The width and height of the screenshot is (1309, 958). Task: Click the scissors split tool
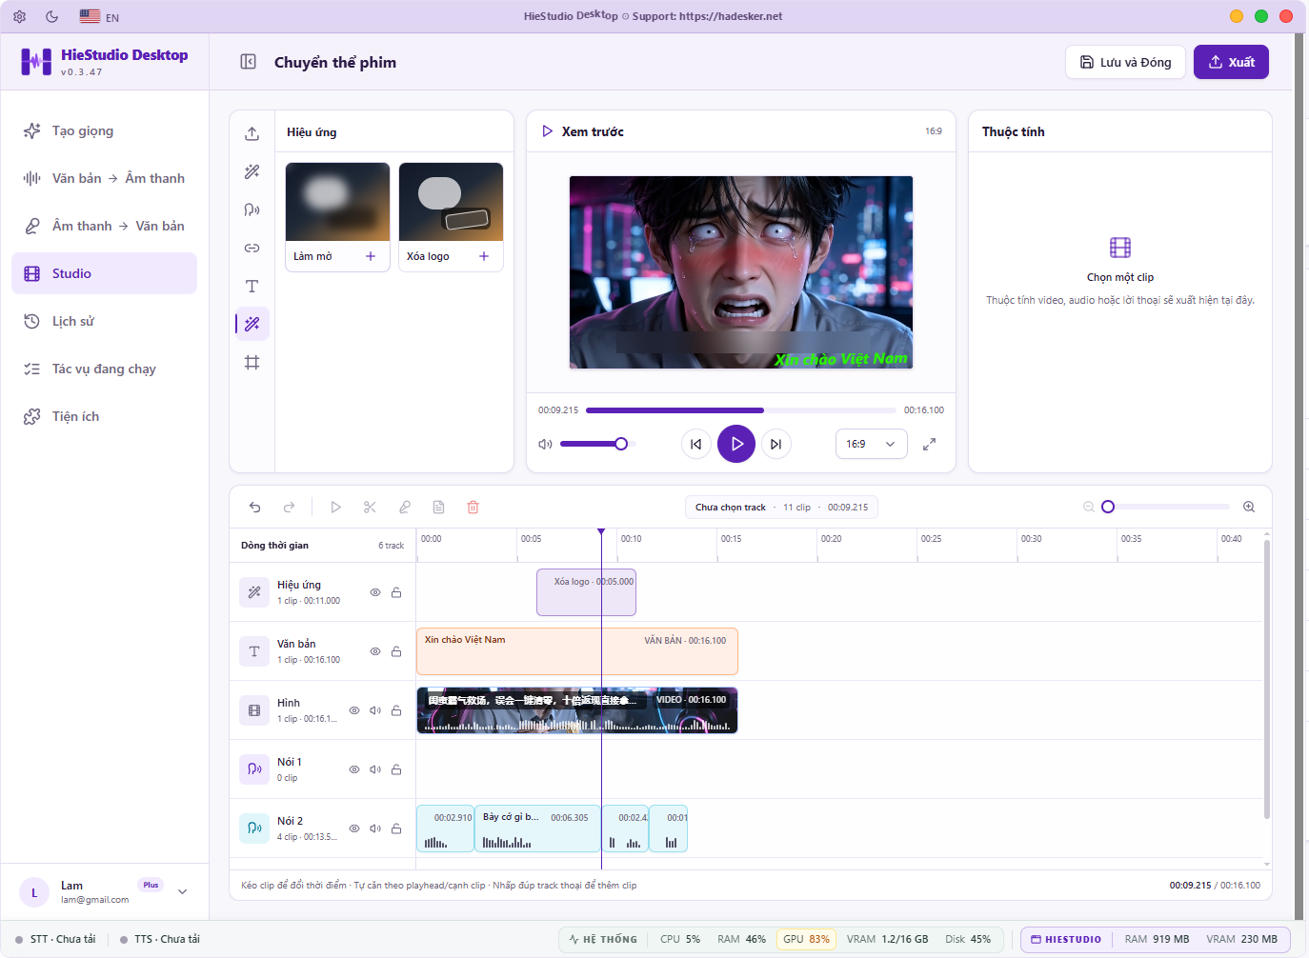click(370, 508)
